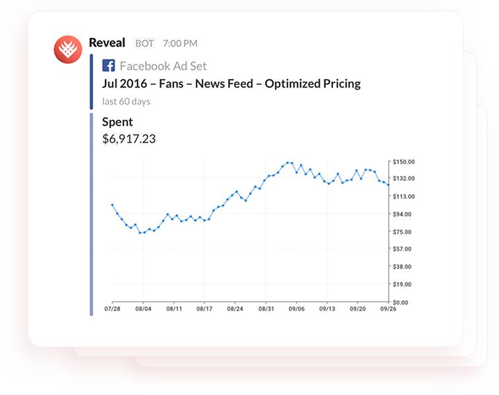Screen dimensions: 499x395
Task: Click the 08/04 x-axis date label
Action: (143, 309)
